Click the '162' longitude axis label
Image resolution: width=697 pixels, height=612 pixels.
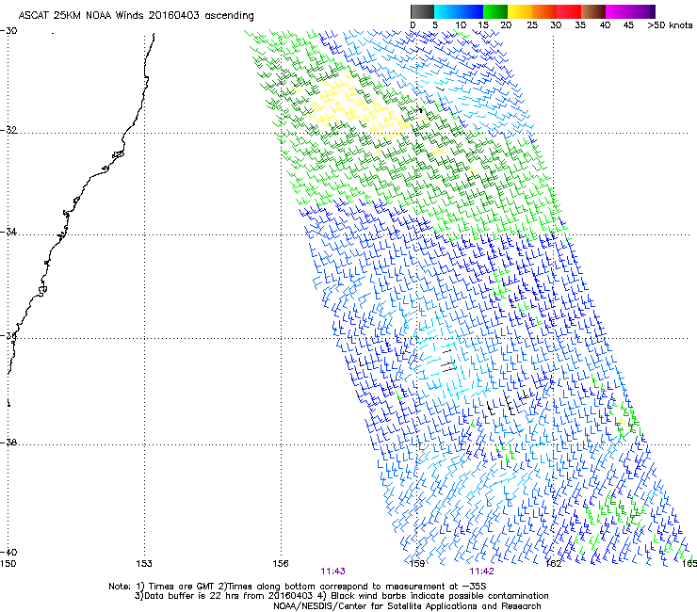[x=553, y=564]
